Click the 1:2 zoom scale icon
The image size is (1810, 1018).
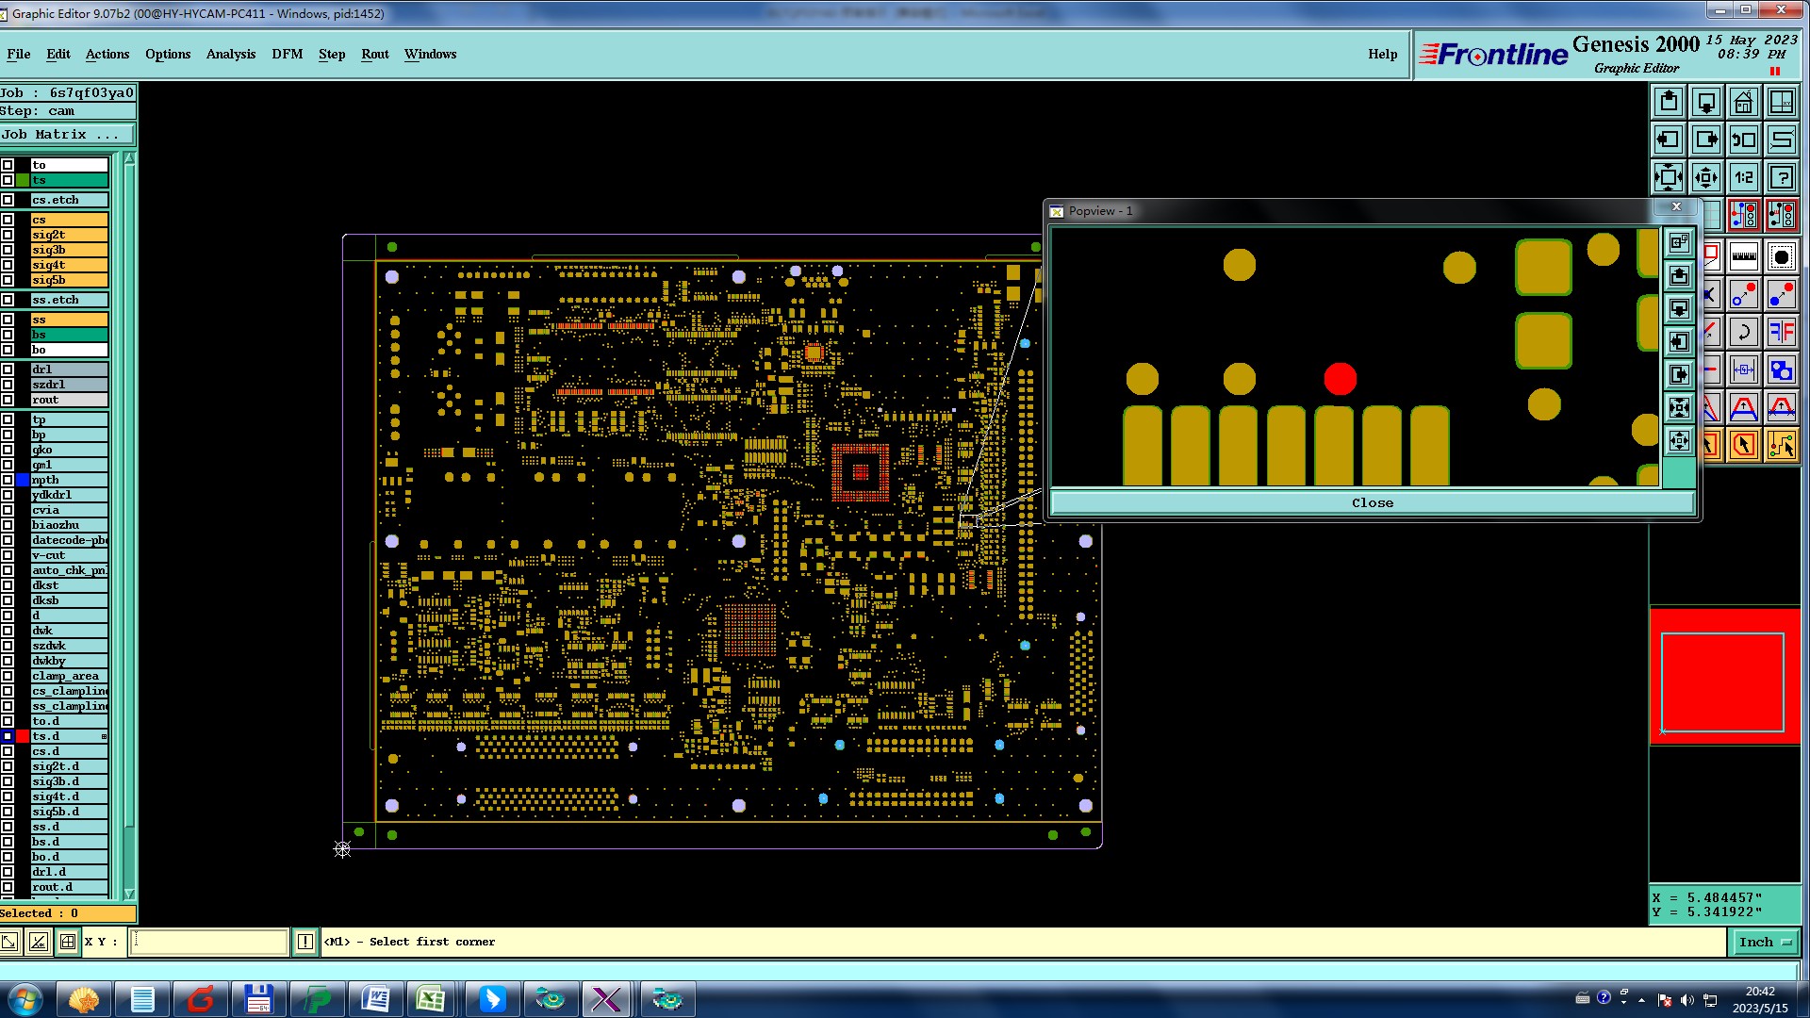[1743, 177]
